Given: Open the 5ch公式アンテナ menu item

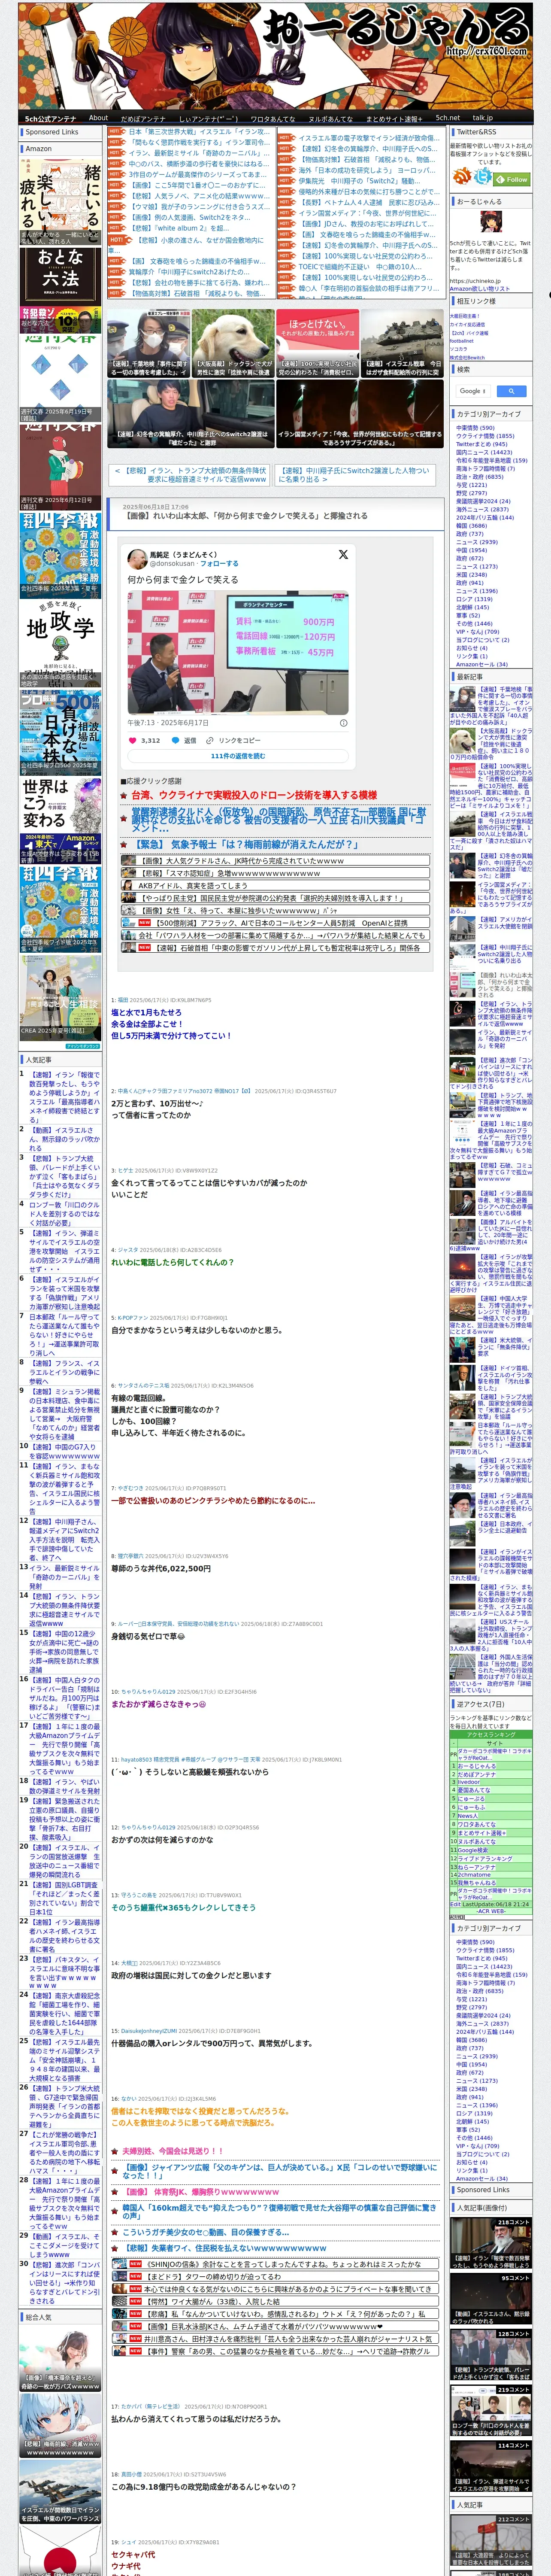Looking at the screenshot, I should point(50,118).
